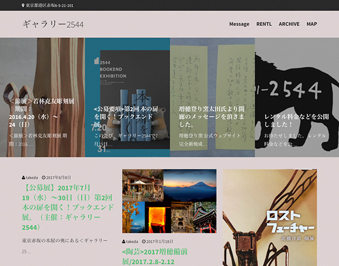Click the ロストフューチャー poster thumbnail

pyautogui.click(x=270, y=218)
